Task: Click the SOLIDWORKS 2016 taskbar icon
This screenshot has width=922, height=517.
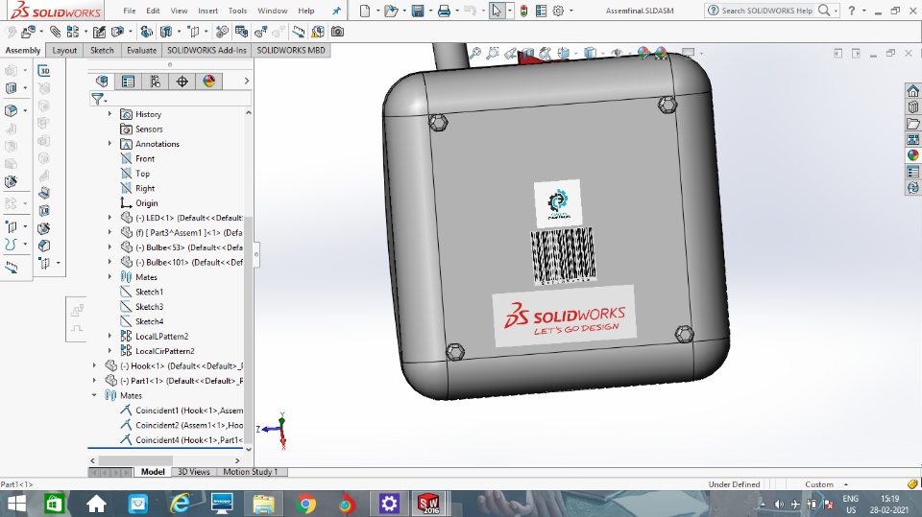Action: 428,505
